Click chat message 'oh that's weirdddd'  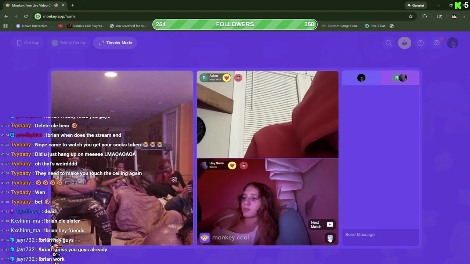[x=56, y=164]
